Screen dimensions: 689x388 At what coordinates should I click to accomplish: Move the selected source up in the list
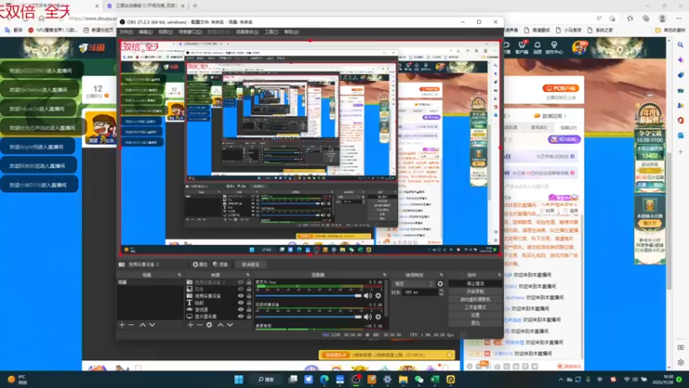tap(220, 325)
